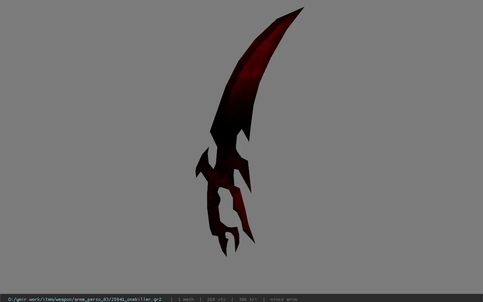This screenshot has height=302, width=483.
Task: Click the '306 tri' triangle count
Action: 248,299
